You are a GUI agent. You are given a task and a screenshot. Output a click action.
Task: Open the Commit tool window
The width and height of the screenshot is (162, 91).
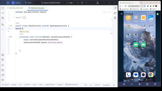[x=3, y=13]
